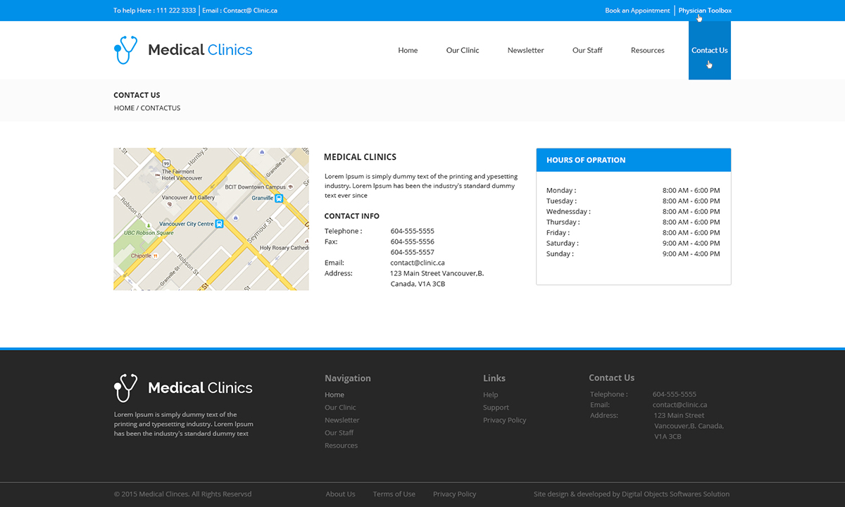Image resolution: width=845 pixels, height=507 pixels.
Task: Click the Medical Clinics stethoscope logo in header
Action: tap(125, 49)
